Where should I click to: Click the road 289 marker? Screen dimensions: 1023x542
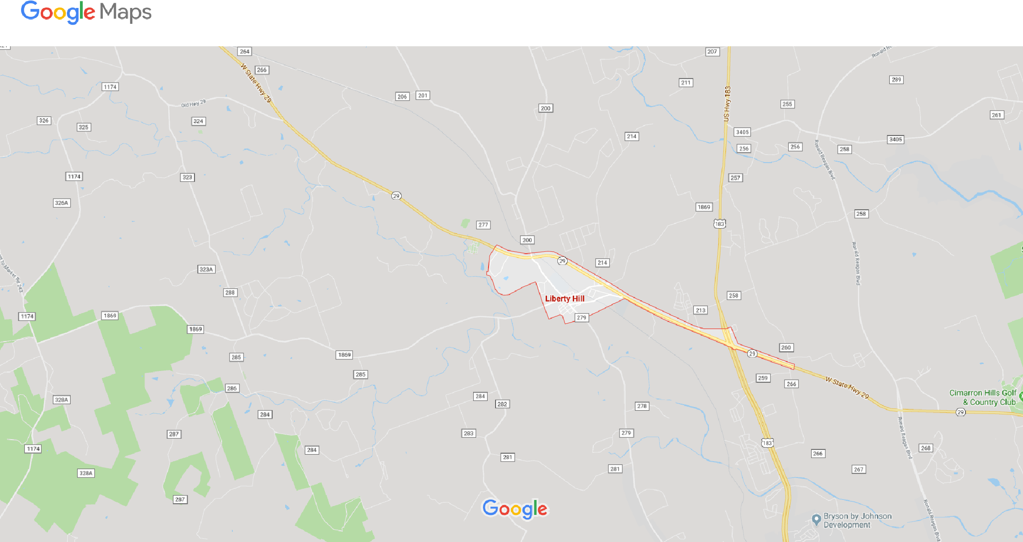click(x=896, y=80)
